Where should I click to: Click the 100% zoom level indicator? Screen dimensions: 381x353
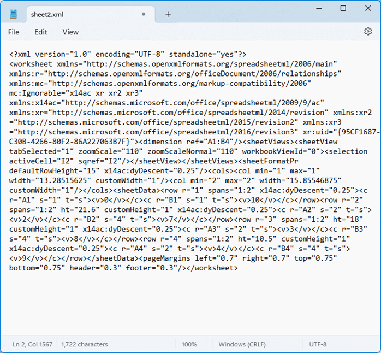point(189,344)
